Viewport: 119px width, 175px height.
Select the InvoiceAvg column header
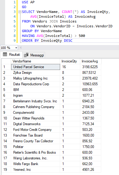(x=91, y=61)
